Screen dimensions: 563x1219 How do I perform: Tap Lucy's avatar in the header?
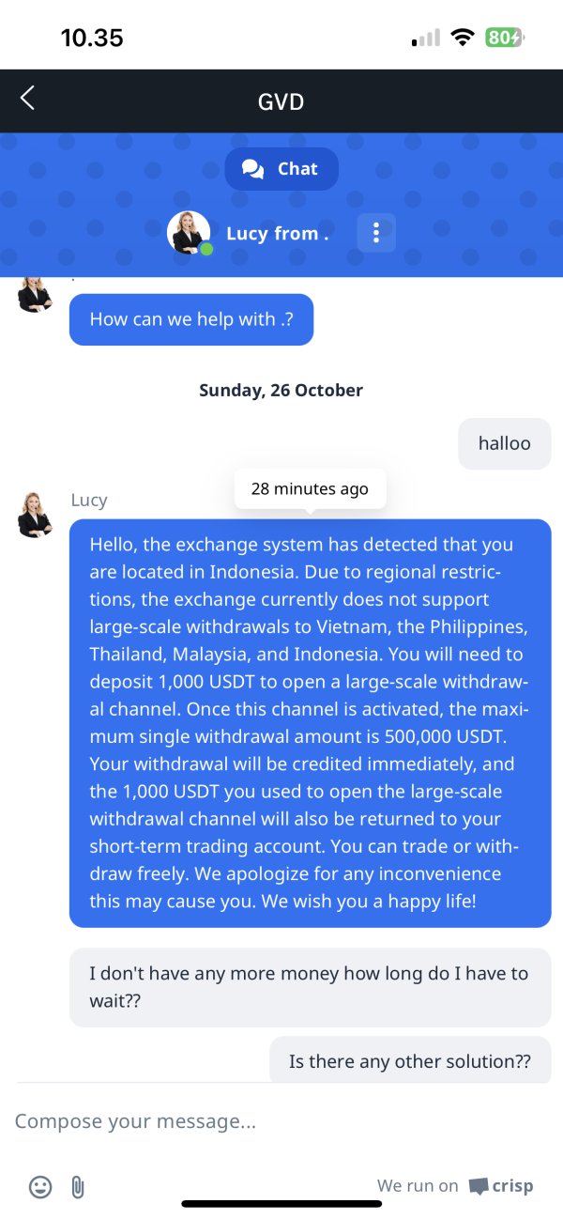pos(188,232)
